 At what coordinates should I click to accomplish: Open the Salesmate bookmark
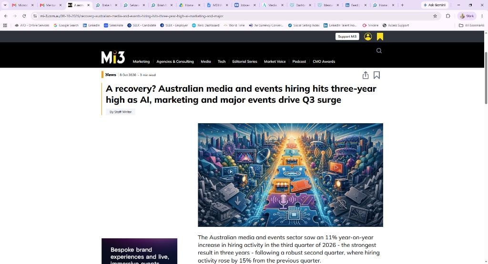[x=113, y=26]
